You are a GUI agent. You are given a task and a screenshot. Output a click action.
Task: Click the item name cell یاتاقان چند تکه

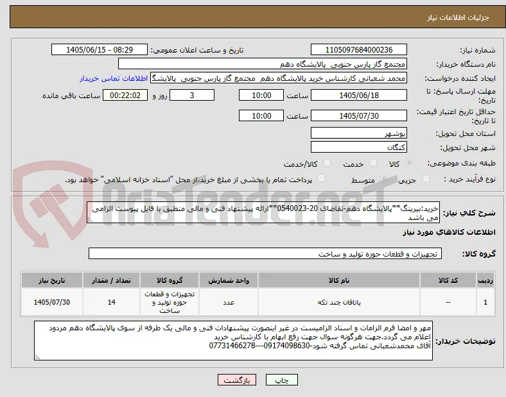(x=339, y=302)
